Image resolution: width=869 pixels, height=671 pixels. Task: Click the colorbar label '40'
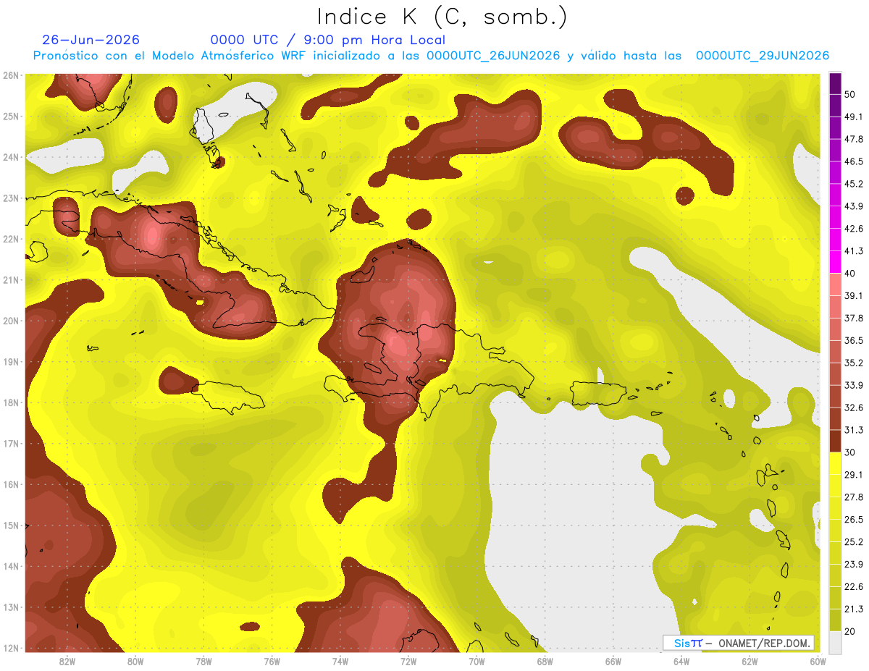[x=851, y=273]
